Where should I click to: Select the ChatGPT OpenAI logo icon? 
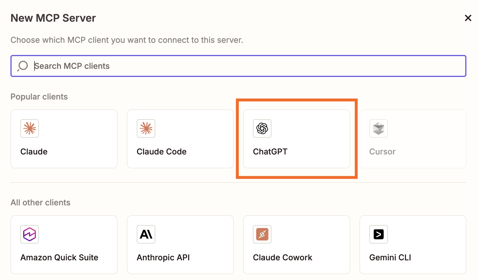coord(262,128)
